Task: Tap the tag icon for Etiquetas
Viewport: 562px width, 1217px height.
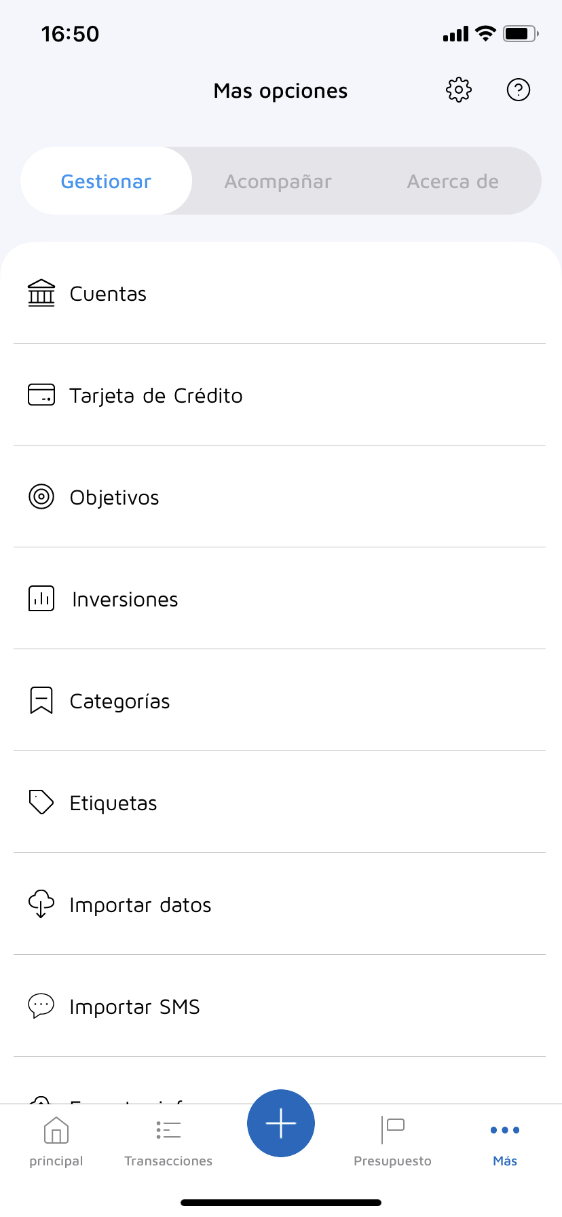Action: coord(41,802)
